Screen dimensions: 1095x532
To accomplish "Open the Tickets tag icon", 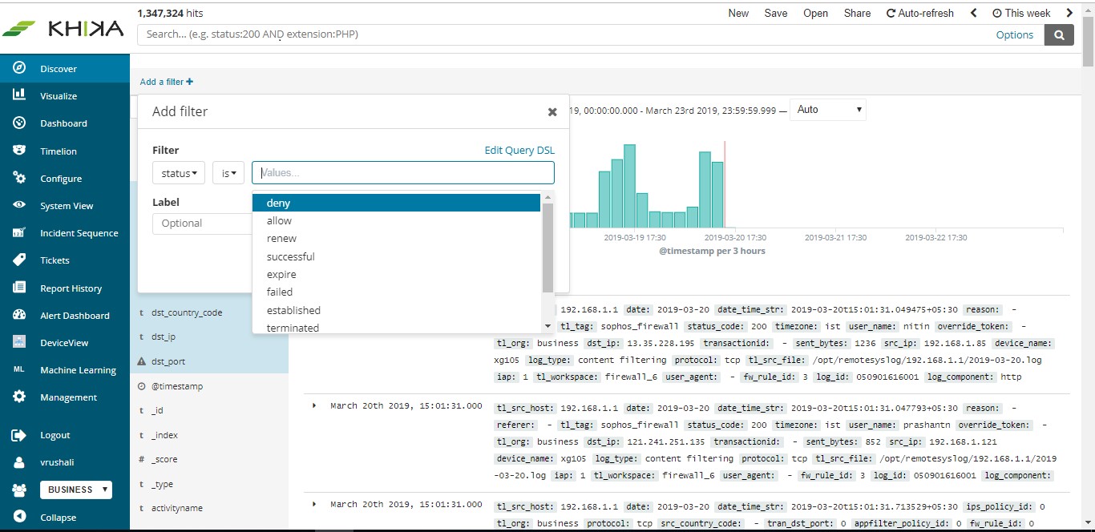I will coord(19,260).
